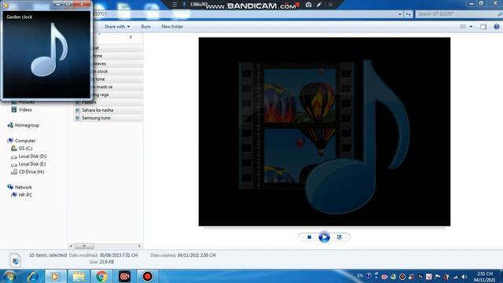
Task: Search icon in Explorer search box
Action: [500, 14]
